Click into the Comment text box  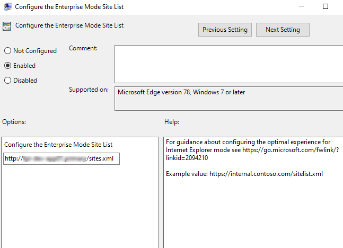(x=228, y=64)
